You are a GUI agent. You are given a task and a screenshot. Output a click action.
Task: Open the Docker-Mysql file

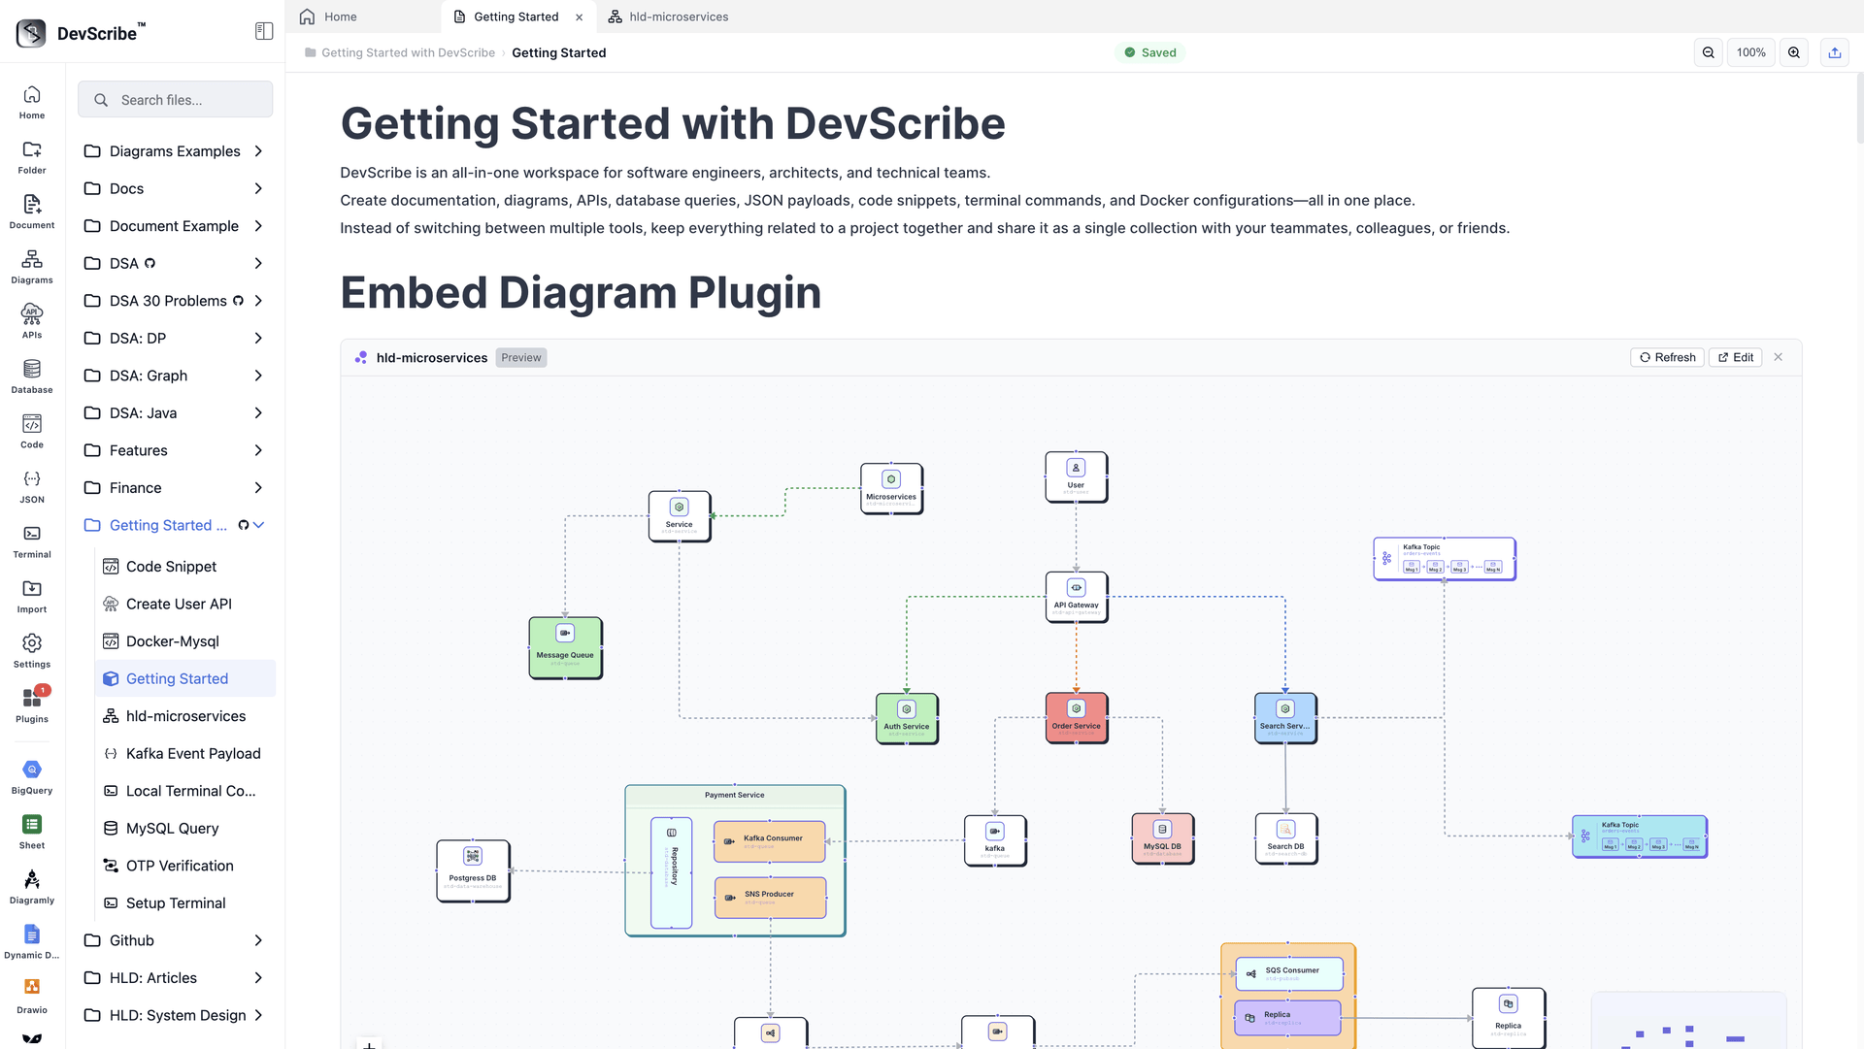(x=185, y=641)
